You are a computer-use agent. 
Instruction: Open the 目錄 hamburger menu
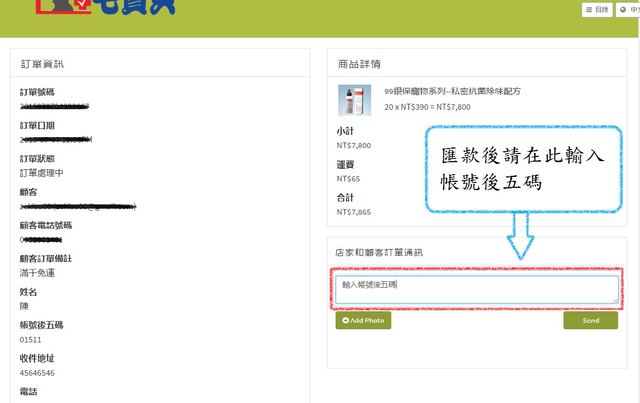597,10
